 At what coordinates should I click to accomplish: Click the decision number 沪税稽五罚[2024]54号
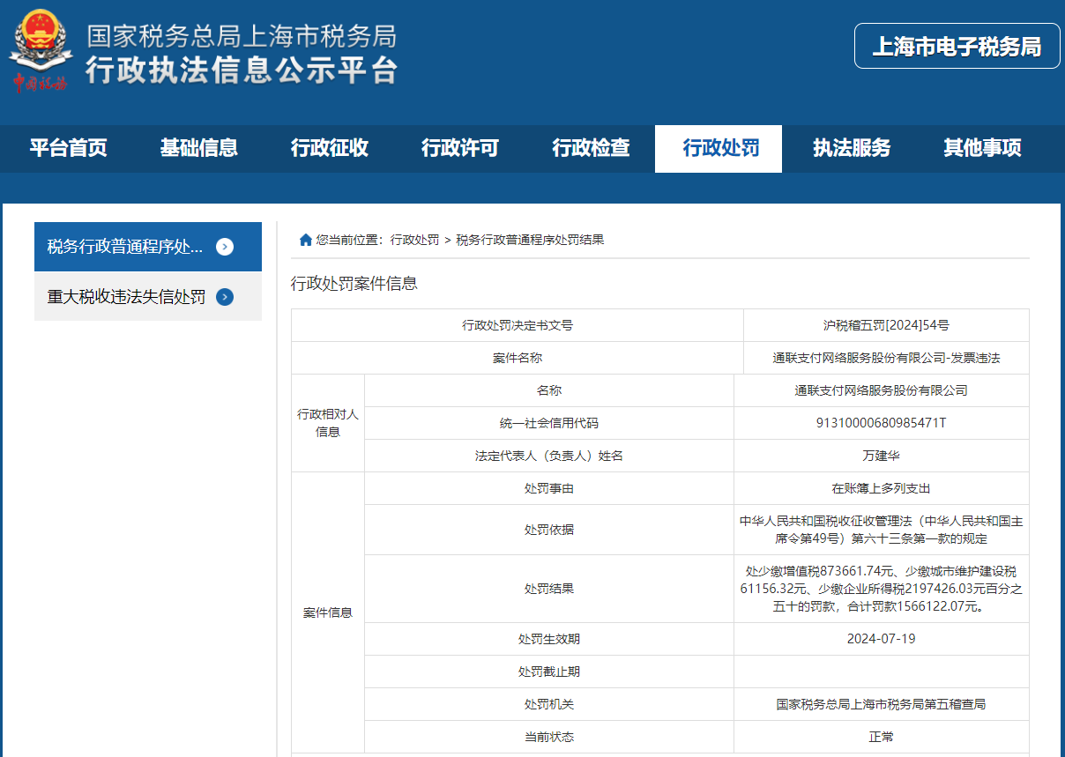[x=886, y=325]
